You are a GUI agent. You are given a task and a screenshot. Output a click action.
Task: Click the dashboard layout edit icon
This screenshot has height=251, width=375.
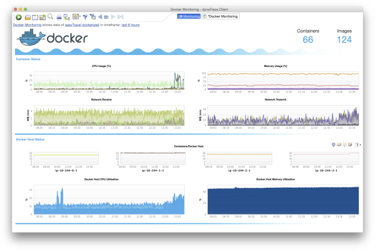76,16
